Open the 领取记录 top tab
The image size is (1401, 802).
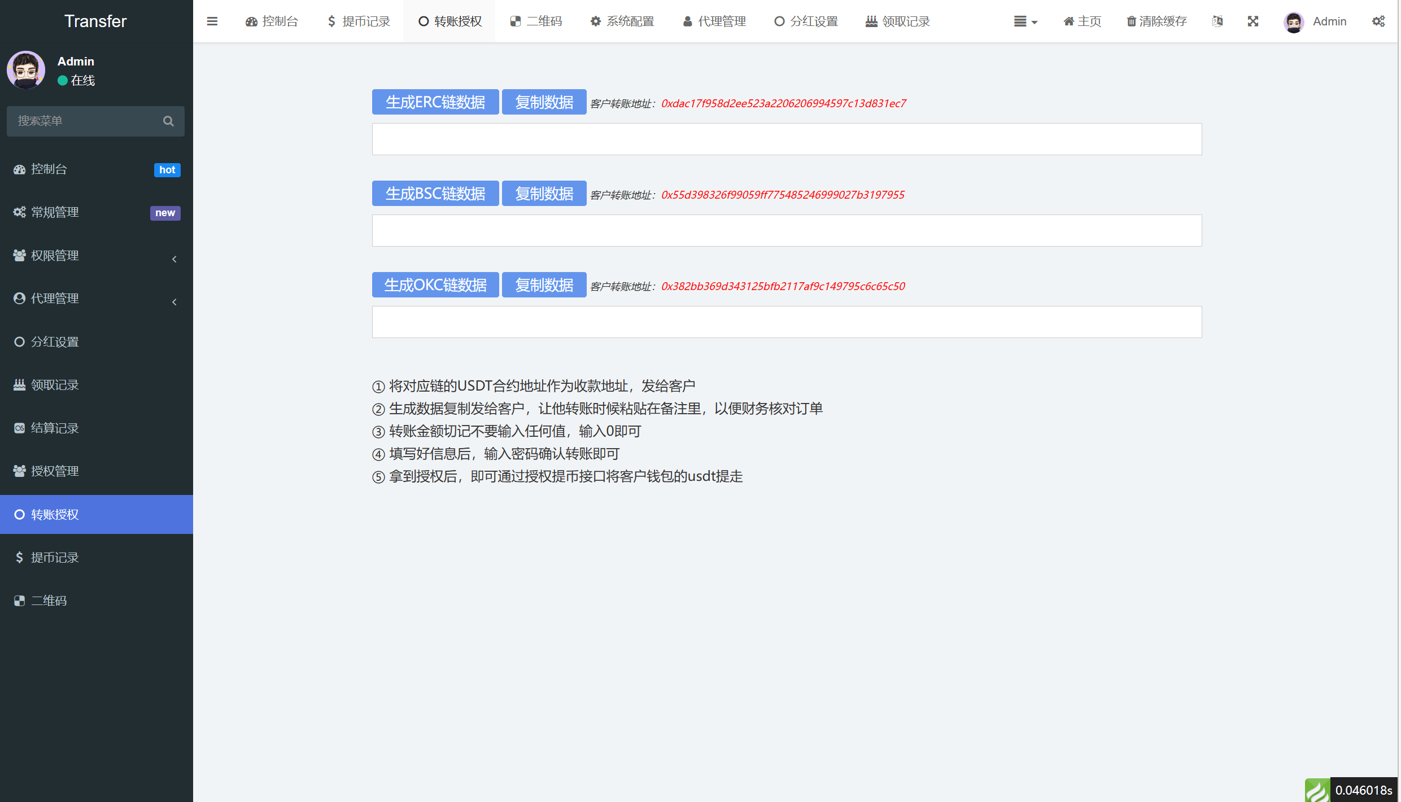(x=898, y=21)
